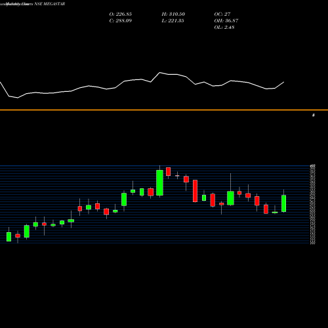Click the OC: 27 value

click(222, 14)
